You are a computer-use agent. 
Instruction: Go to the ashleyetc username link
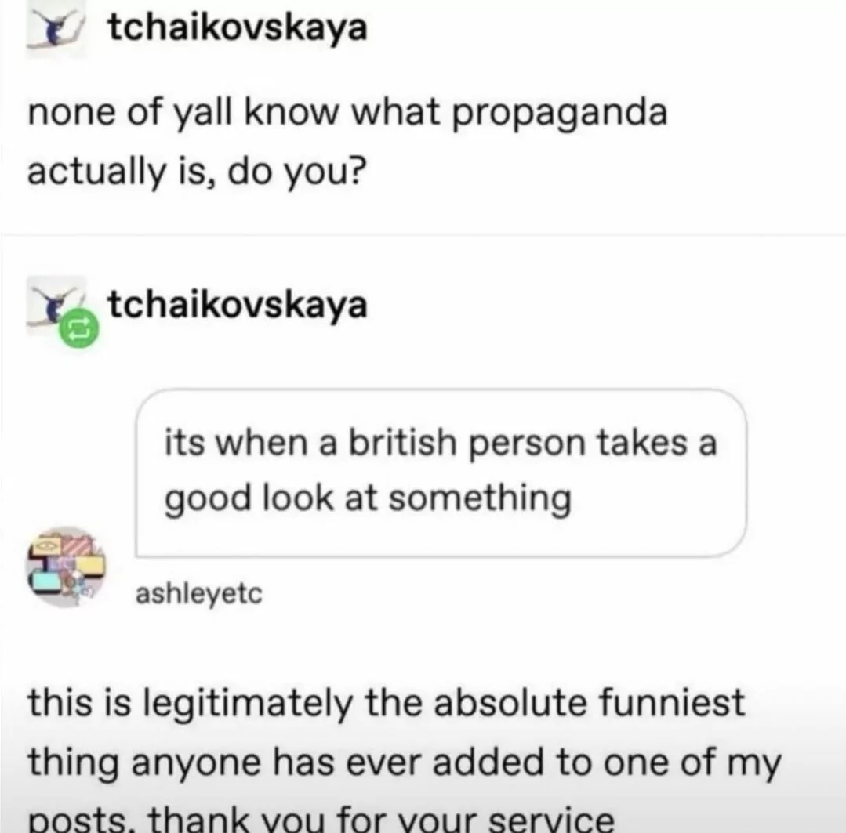point(198,594)
